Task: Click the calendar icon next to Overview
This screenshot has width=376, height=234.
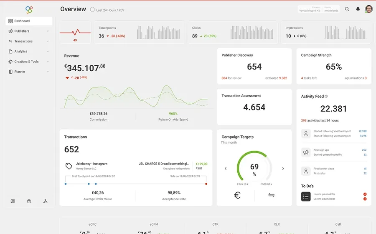Action: tap(92, 10)
